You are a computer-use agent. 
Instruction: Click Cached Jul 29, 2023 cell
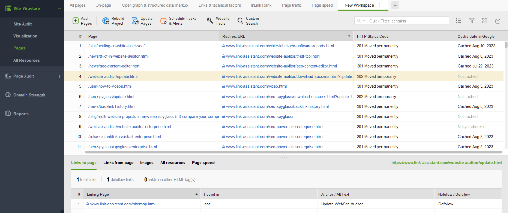[475, 66]
